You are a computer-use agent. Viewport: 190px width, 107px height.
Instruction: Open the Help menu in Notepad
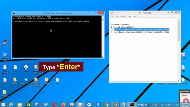point(134,16)
